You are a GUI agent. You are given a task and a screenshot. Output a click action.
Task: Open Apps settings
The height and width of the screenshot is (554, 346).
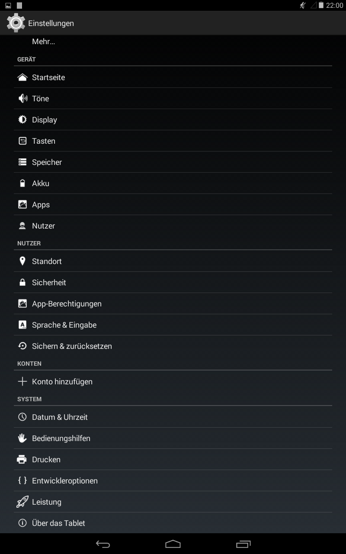pyautogui.click(x=173, y=205)
